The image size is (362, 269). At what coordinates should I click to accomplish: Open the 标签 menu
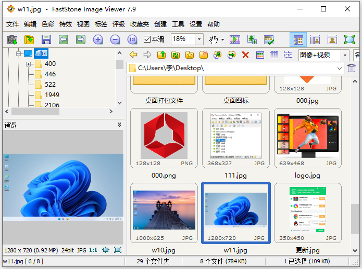click(101, 24)
